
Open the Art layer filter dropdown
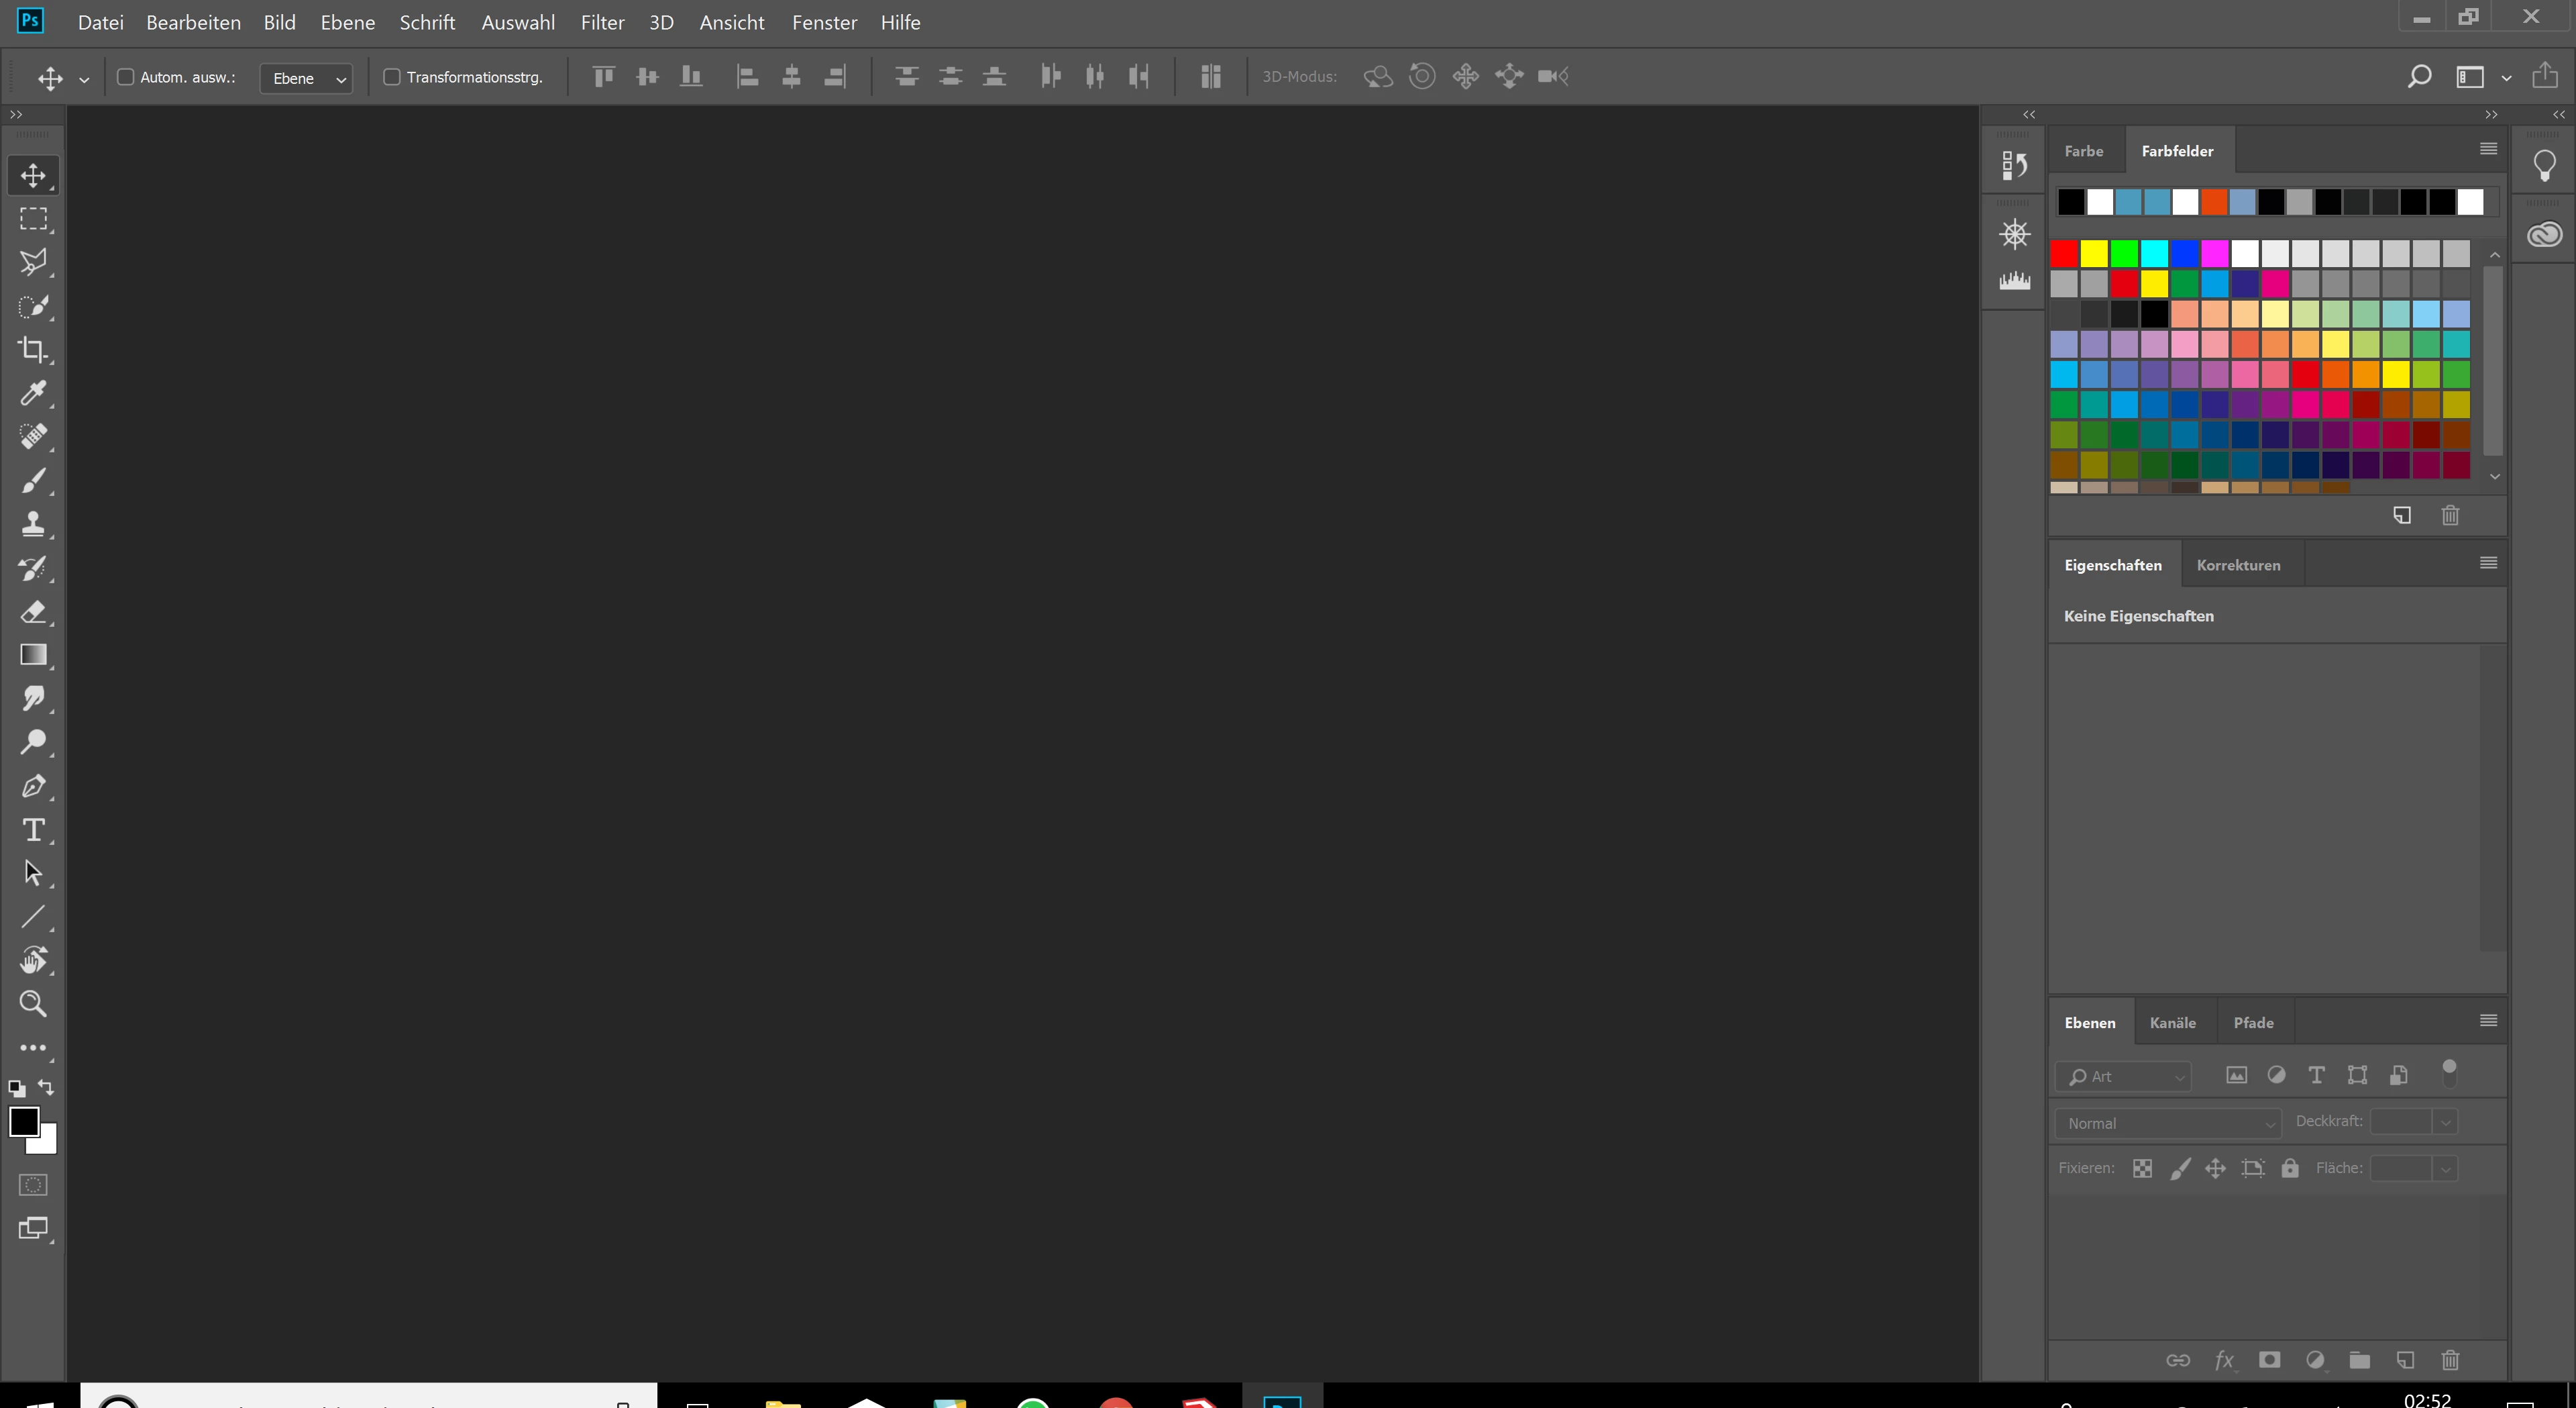point(2124,1076)
